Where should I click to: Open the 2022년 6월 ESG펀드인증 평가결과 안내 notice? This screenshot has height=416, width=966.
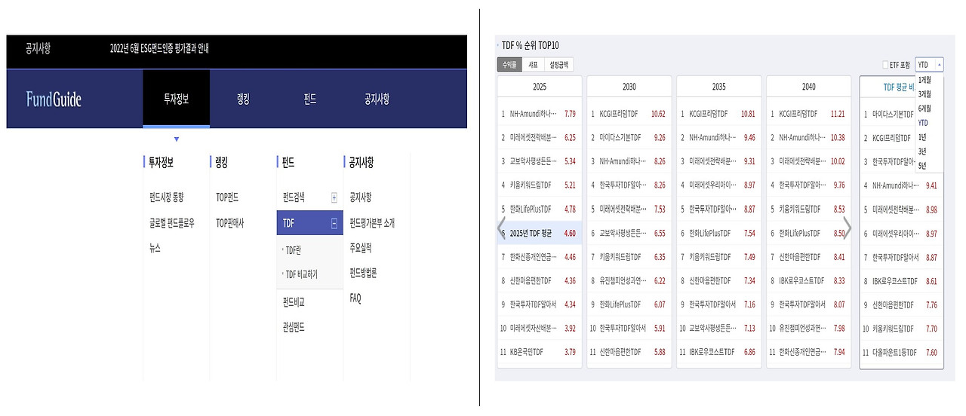pos(159,49)
